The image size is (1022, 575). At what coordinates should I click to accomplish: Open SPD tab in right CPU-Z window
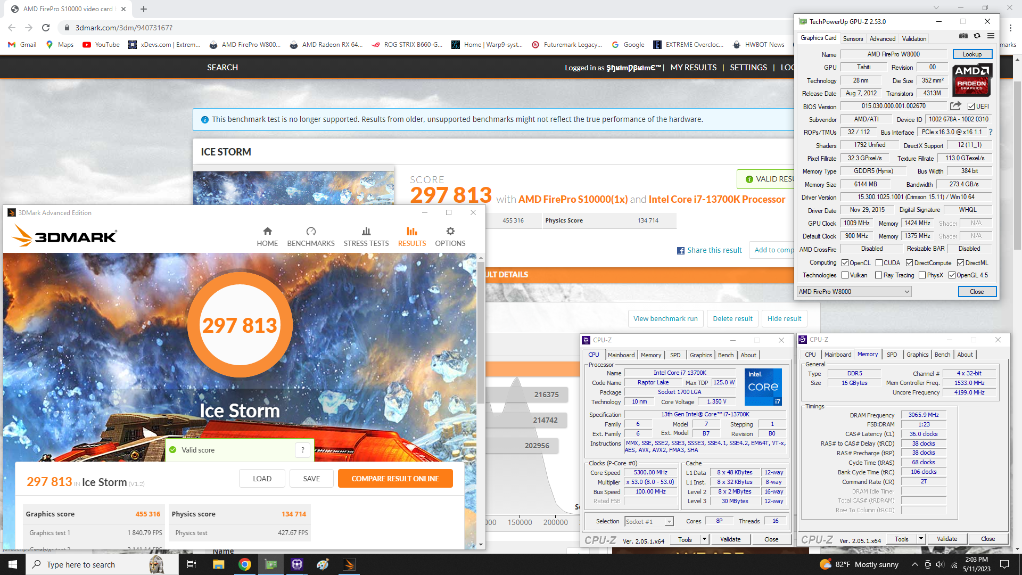(892, 355)
